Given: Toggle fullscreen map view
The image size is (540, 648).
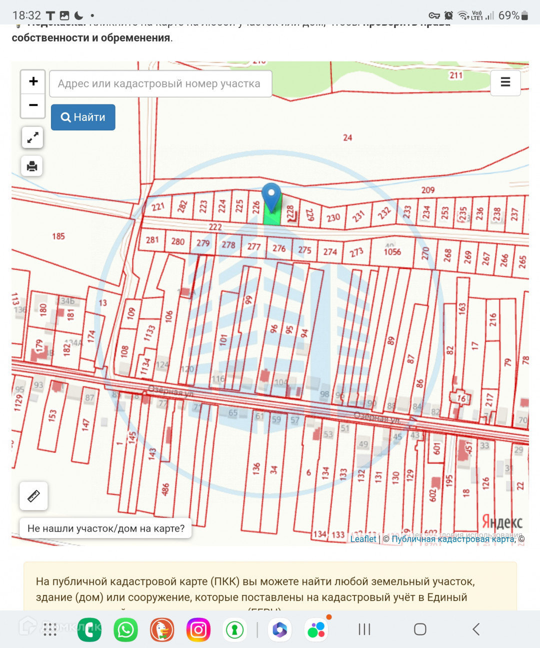Looking at the screenshot, I should pos(32,137).
